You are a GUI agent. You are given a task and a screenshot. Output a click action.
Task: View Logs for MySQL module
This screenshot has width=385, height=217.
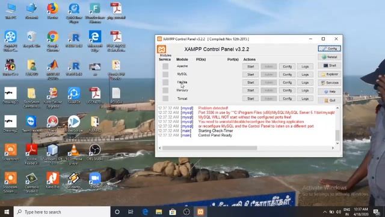click(305, 74)
